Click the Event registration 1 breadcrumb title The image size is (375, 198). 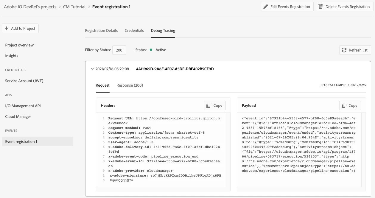click(x=111, y=7)
